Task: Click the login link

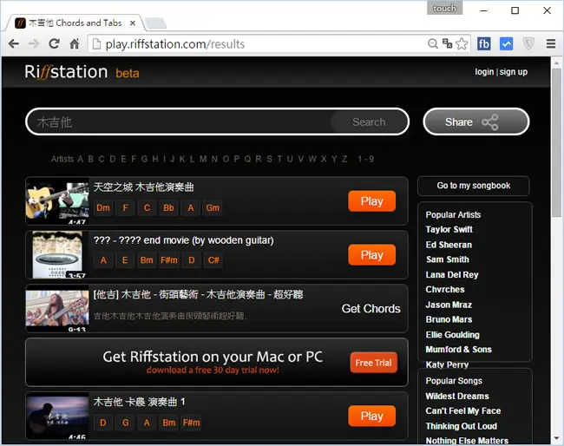Action: (484, 72)
